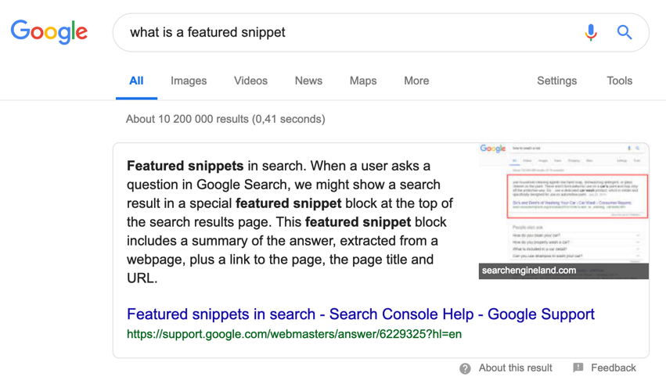Switch to the Videos tab

[250, 81]
